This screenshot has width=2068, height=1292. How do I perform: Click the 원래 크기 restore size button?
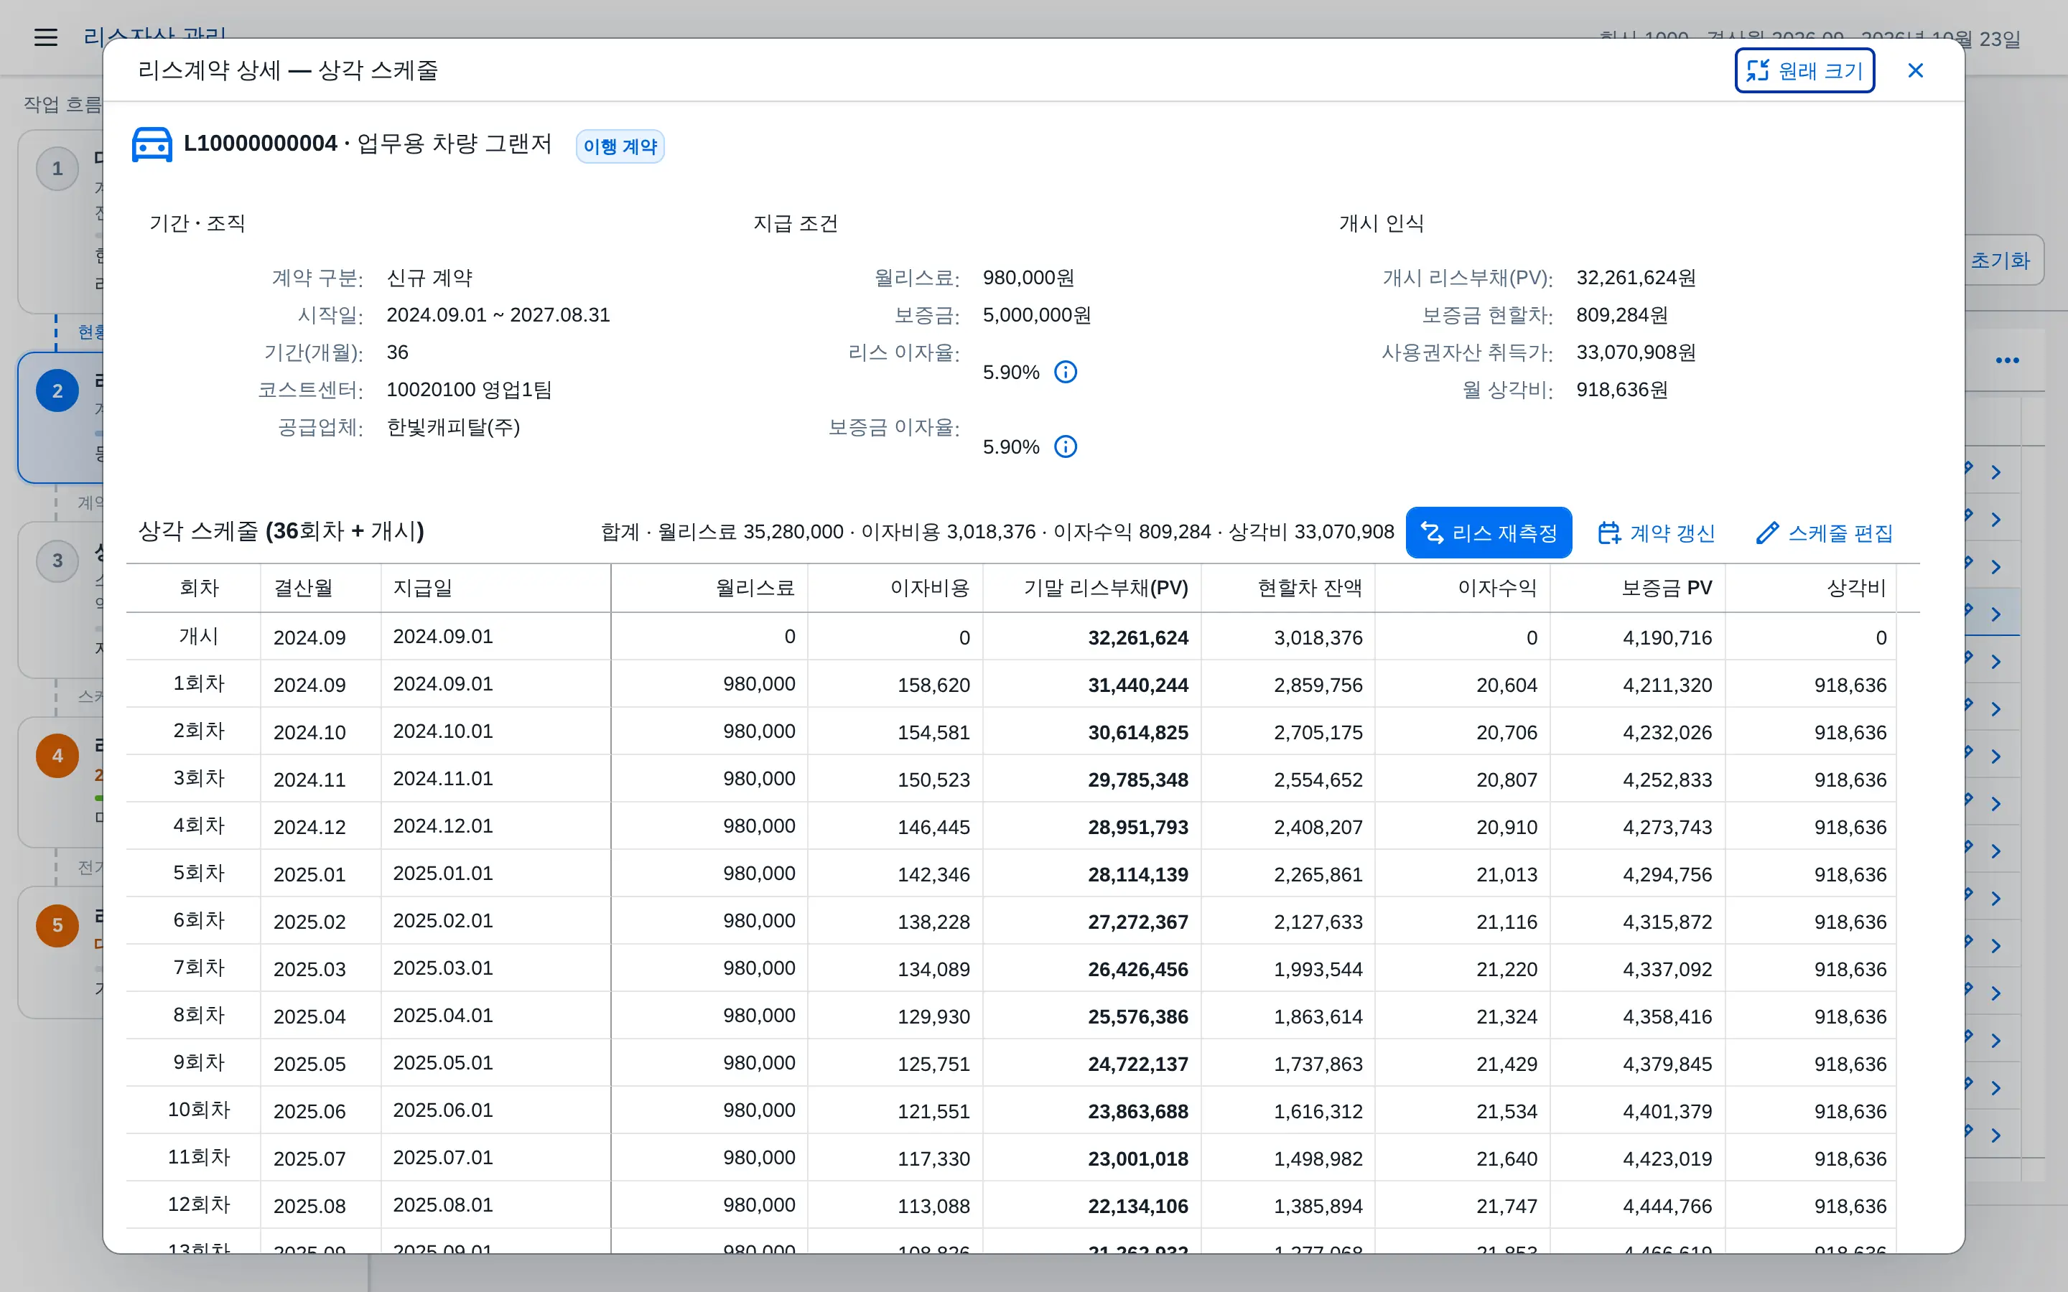coord(1804,70)
